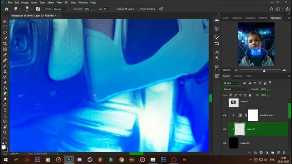Add a layer mask
The height and width of the screenshot is (164, 292).
point(261,153)
